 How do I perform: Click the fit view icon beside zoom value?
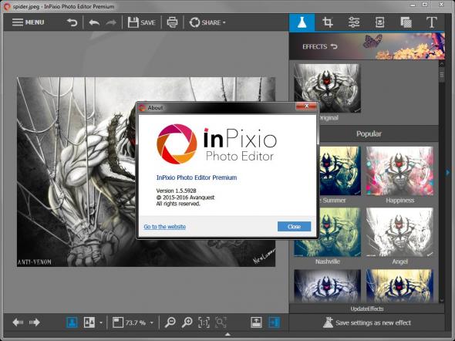click(x=118, y=322)
